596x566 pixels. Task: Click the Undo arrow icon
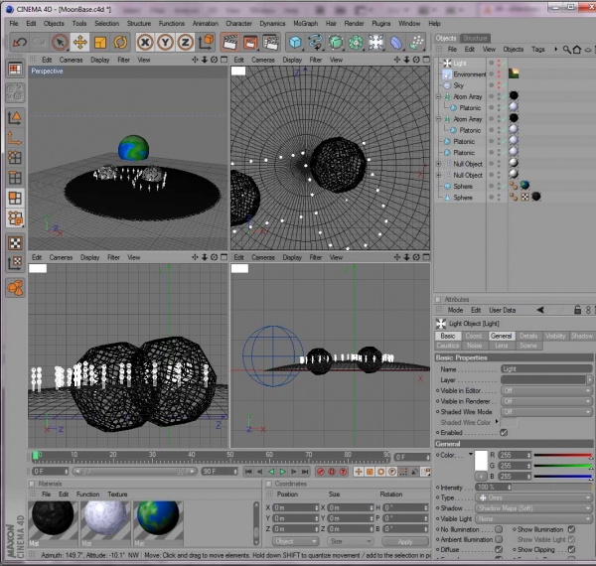pyautogui.click(x=20, y=42)
